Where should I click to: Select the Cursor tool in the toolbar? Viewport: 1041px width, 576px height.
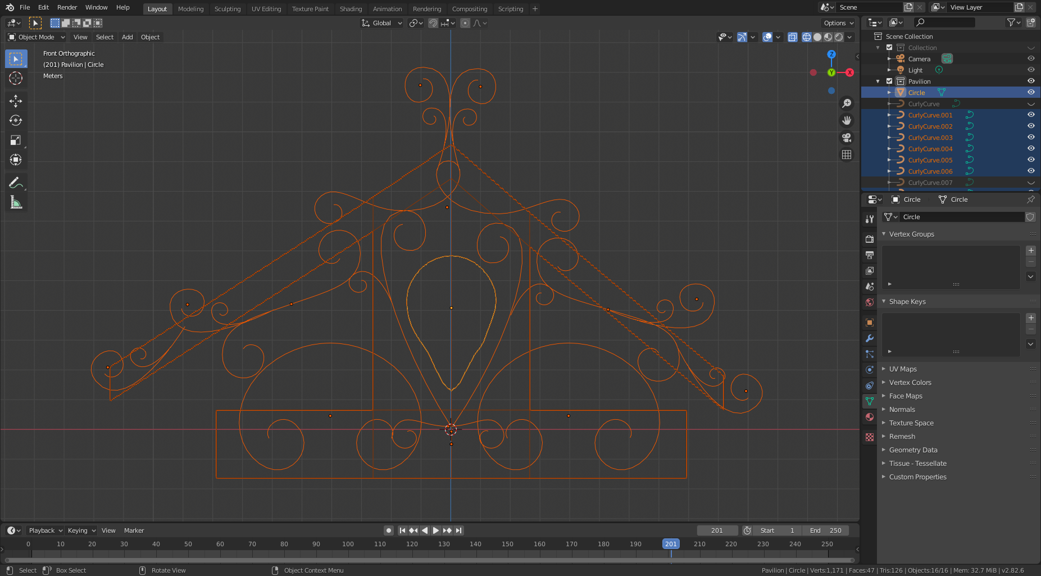16,78
